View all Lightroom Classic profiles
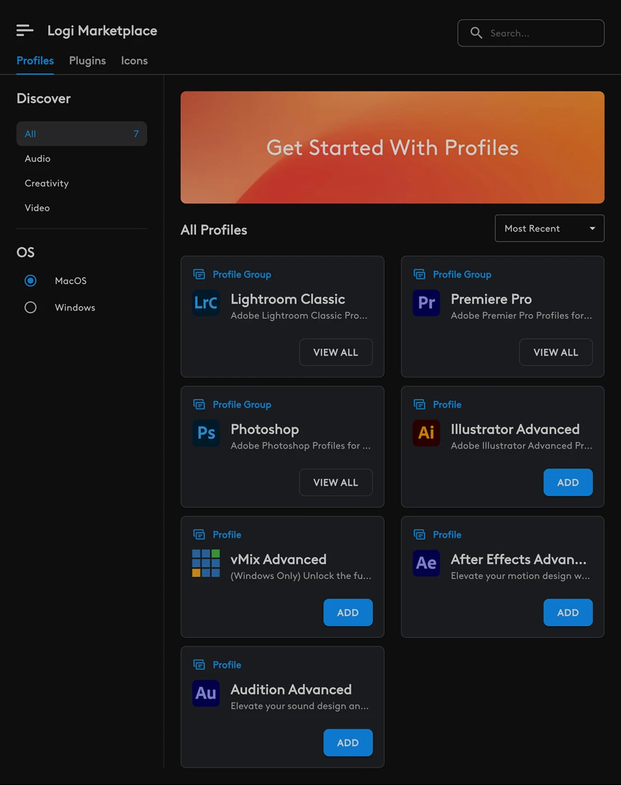The image size is (621, 785). click(335, 352)
